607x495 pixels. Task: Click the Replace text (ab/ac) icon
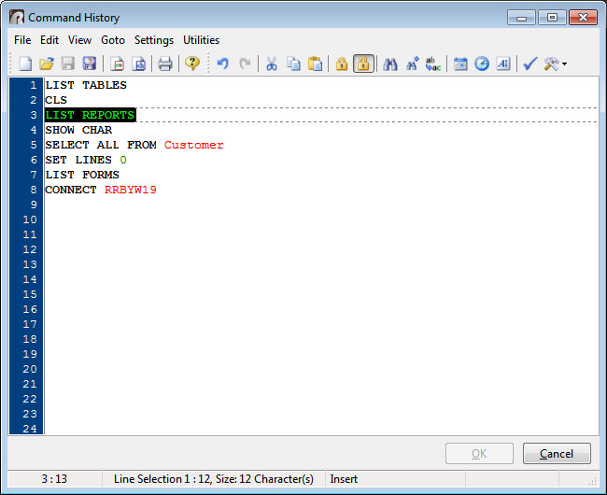click(x=433, y=64)
